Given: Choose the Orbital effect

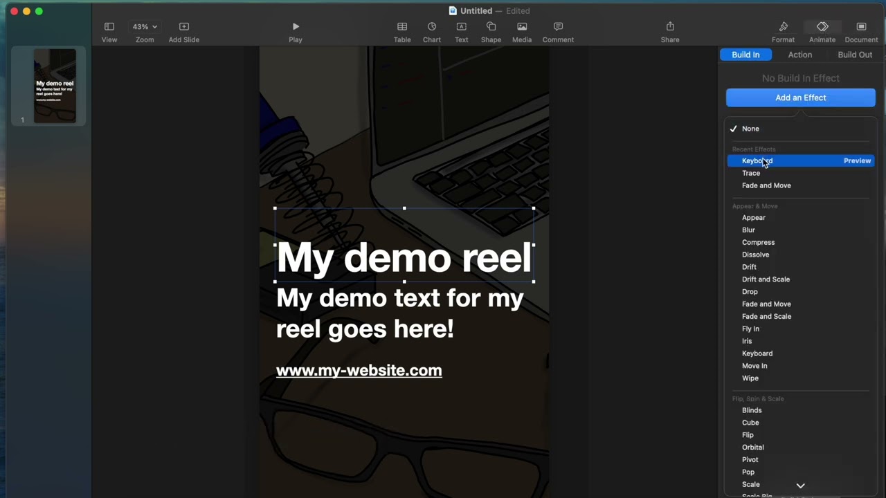Looking at the screenshot, I should point(753,448).
